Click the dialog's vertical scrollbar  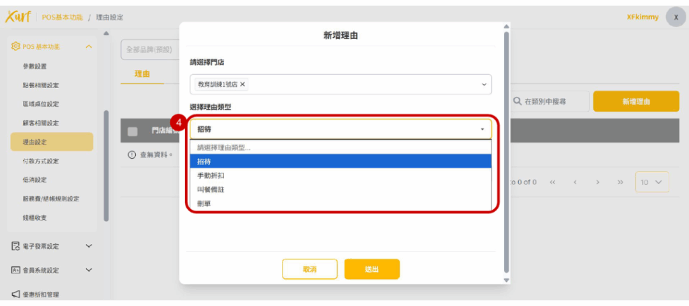tap(506, 155)
